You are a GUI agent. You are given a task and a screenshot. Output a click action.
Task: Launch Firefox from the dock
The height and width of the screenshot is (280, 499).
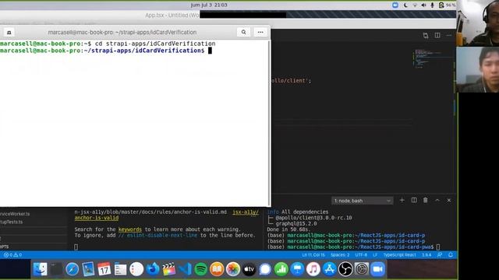pos(153,269)
